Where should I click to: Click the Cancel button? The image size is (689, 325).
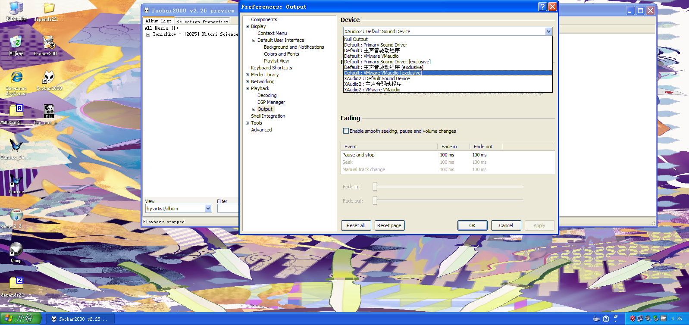click(x=506, y=225)
